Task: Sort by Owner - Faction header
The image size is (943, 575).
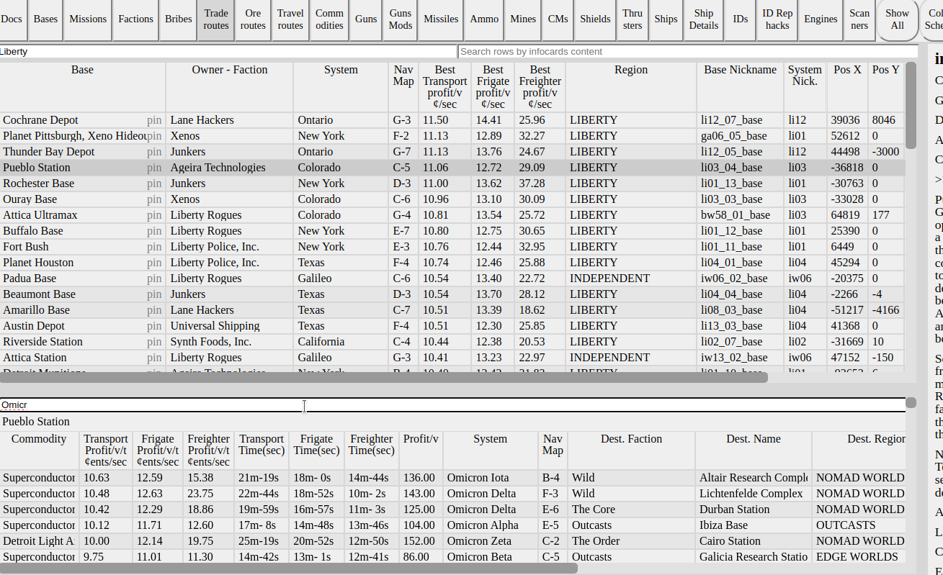Action: click(229, 71)
